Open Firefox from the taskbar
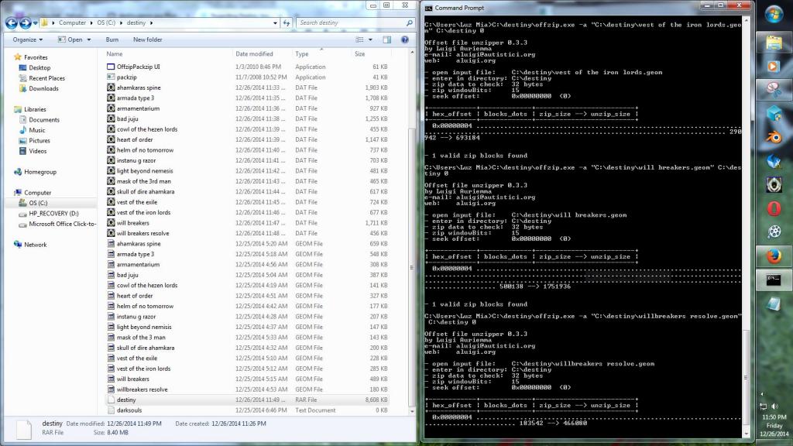The height and width of the screenshot is (446, 793). click(774, 256)
